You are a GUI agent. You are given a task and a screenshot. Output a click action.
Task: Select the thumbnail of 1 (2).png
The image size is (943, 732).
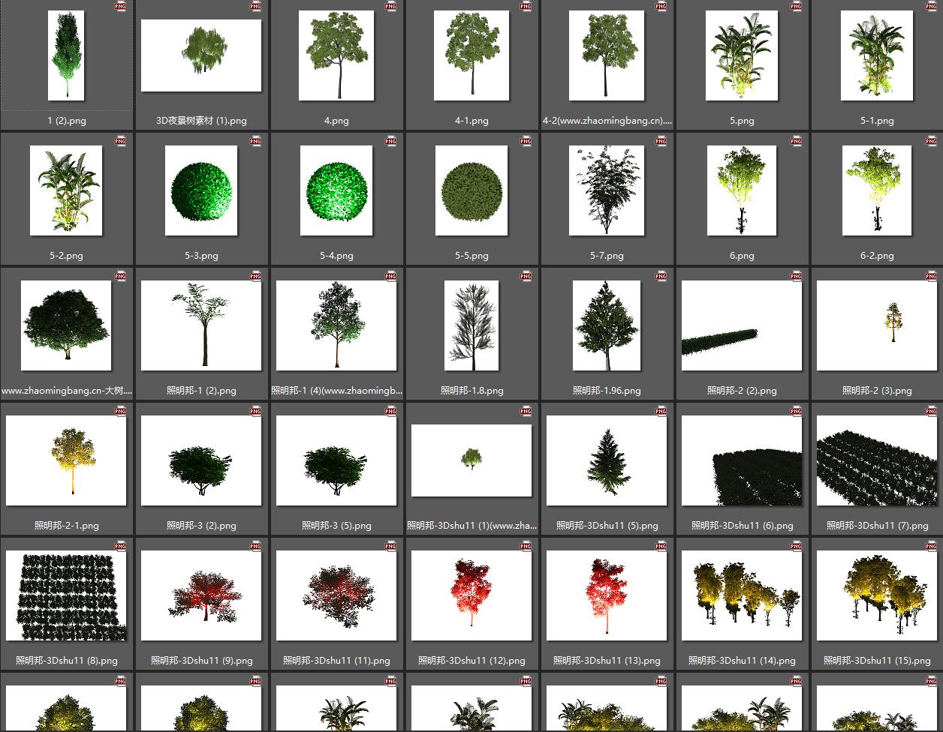coord(66,55)
